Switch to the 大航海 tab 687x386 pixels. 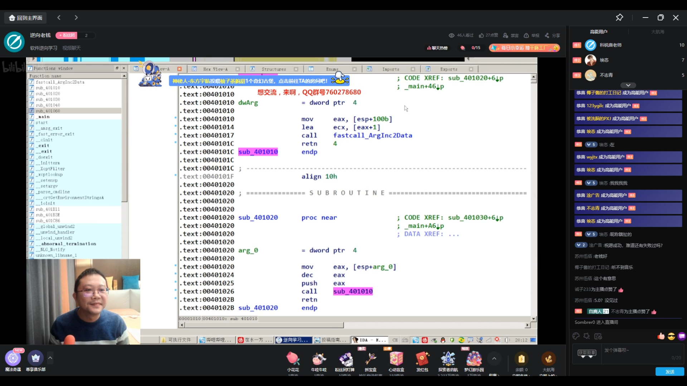657,32
